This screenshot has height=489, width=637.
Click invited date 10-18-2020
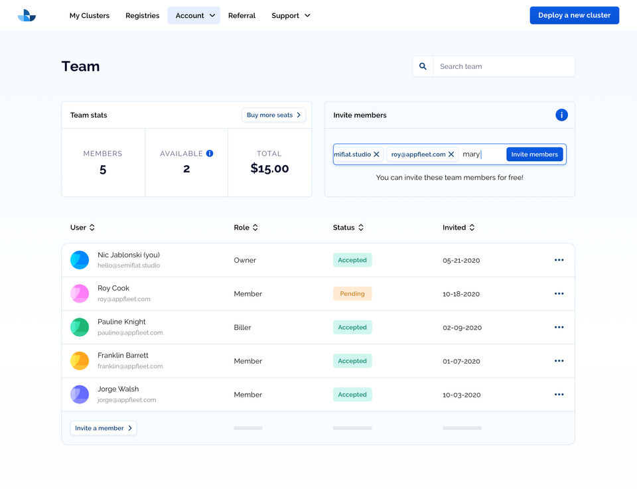(461, 294)
